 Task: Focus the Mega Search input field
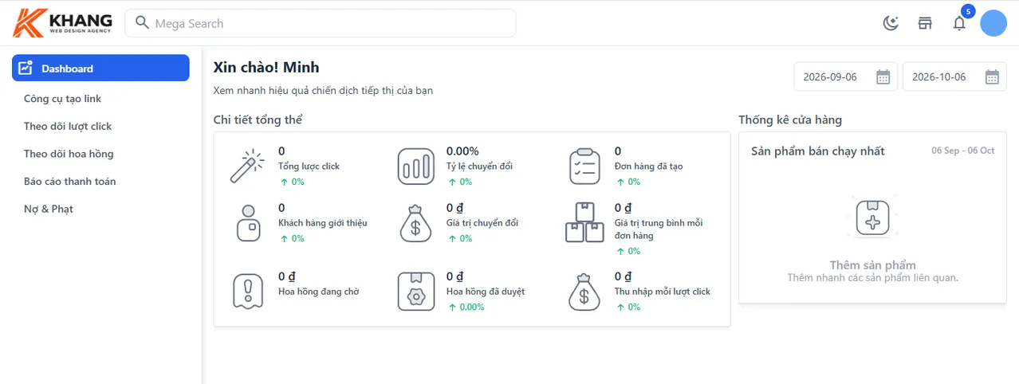pyautogui.click(x=320, y=23)
